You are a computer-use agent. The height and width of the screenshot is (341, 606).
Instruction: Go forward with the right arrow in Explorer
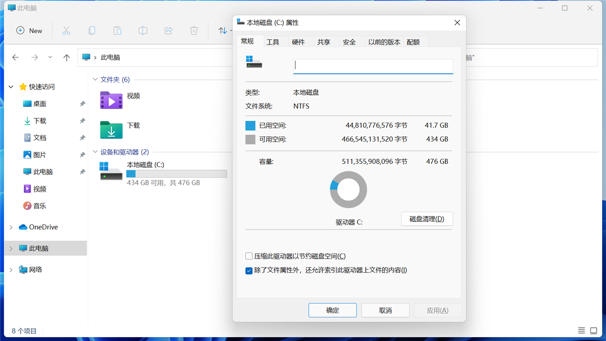tap(35, 57)
